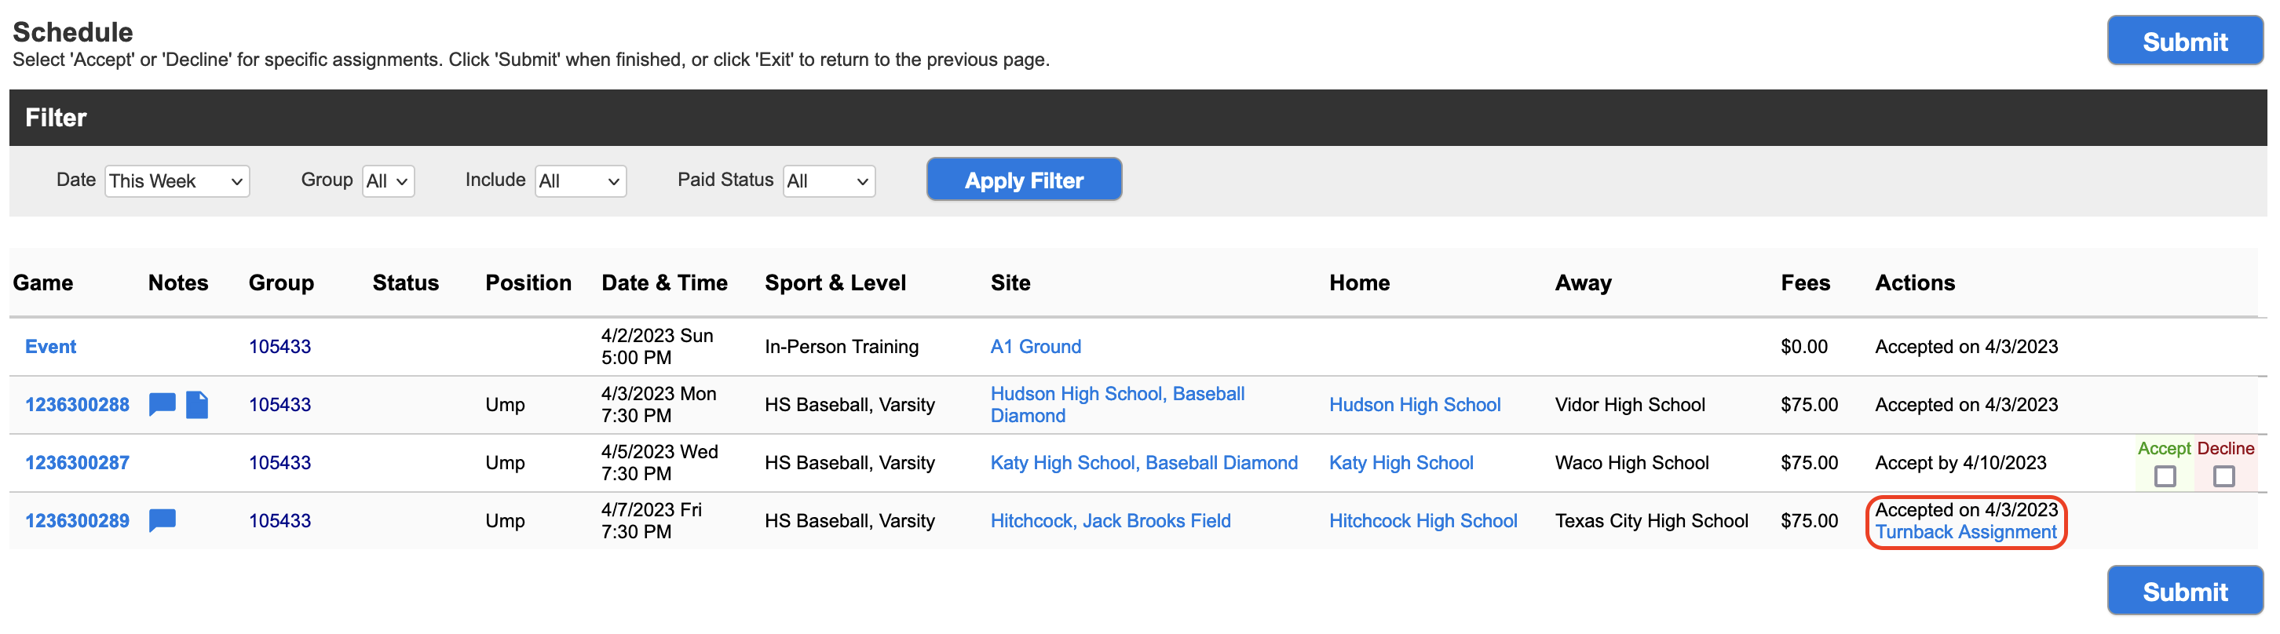
Task: Expand the Paid Status dropdown
Action: tap(828, 181)
